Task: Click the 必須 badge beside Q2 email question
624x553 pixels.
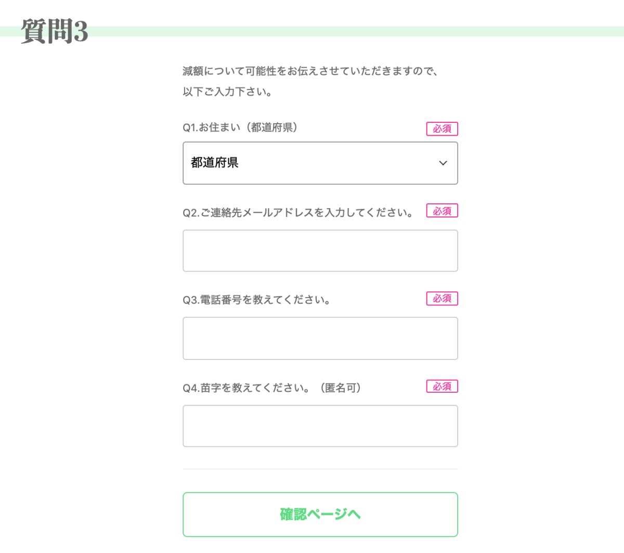Action: pyautogui.click(x=442, y=211)
